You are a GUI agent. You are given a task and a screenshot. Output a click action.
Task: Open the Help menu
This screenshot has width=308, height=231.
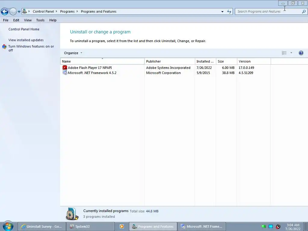[x=53, y=20]
